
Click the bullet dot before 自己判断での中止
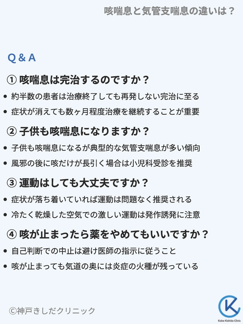(5, 251)
